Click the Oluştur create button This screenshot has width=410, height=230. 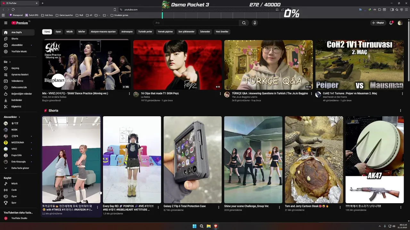[378, 23]
